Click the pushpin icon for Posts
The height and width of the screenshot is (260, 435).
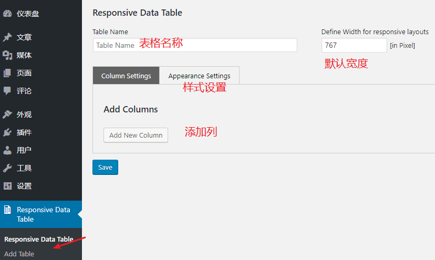[7, 37]
